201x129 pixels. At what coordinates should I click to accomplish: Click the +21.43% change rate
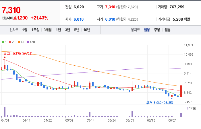[x=40, y=18]
